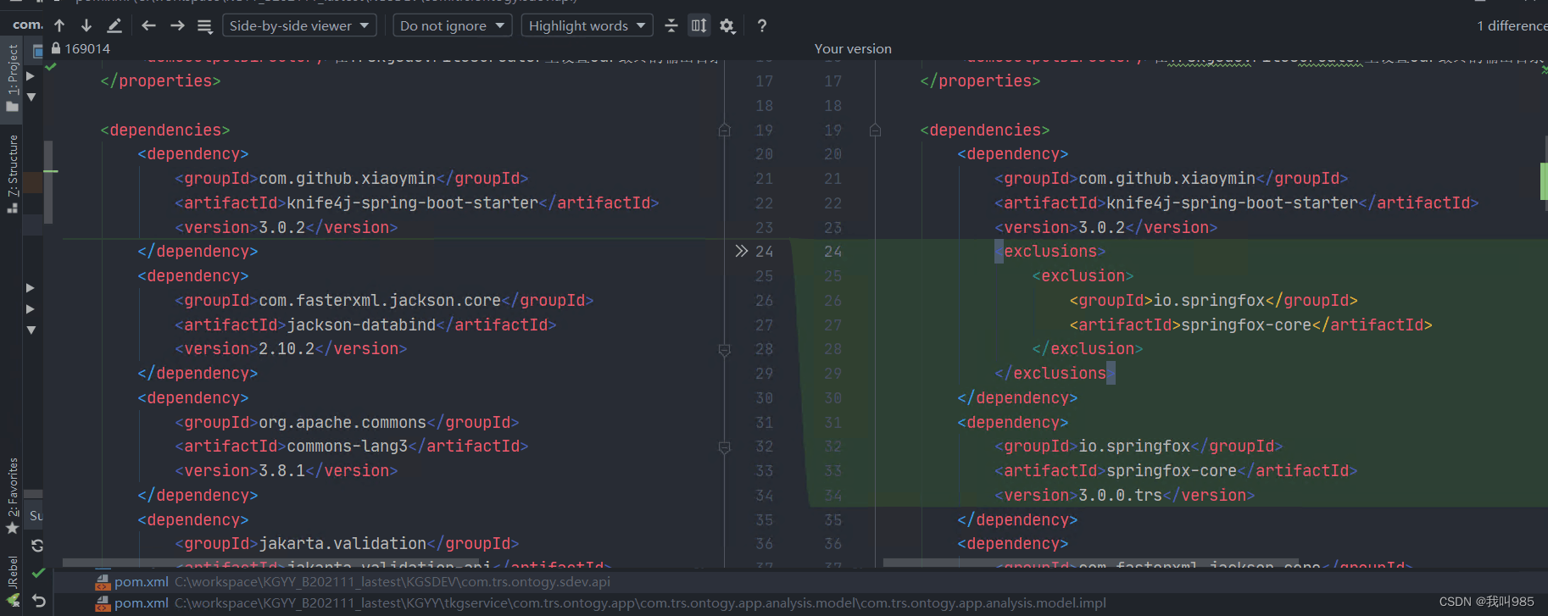Open the Do not ignore dropdown

[x=452, y=25]
